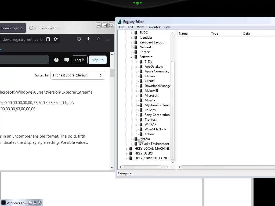Bookmark the page with the star icon
Screen dimensions: 275x206
coord(56,39)
